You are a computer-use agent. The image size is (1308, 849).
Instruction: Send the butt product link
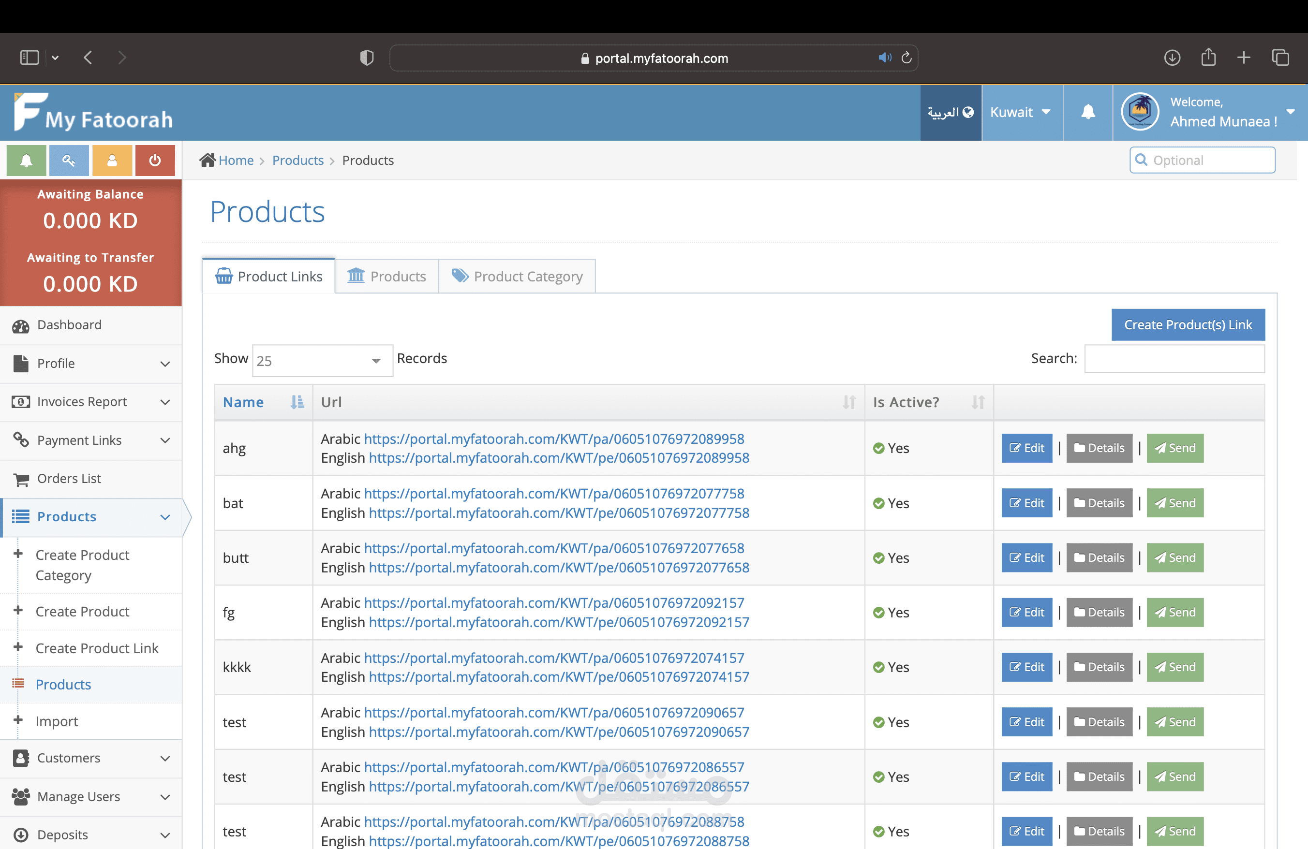pos(1175,557)
